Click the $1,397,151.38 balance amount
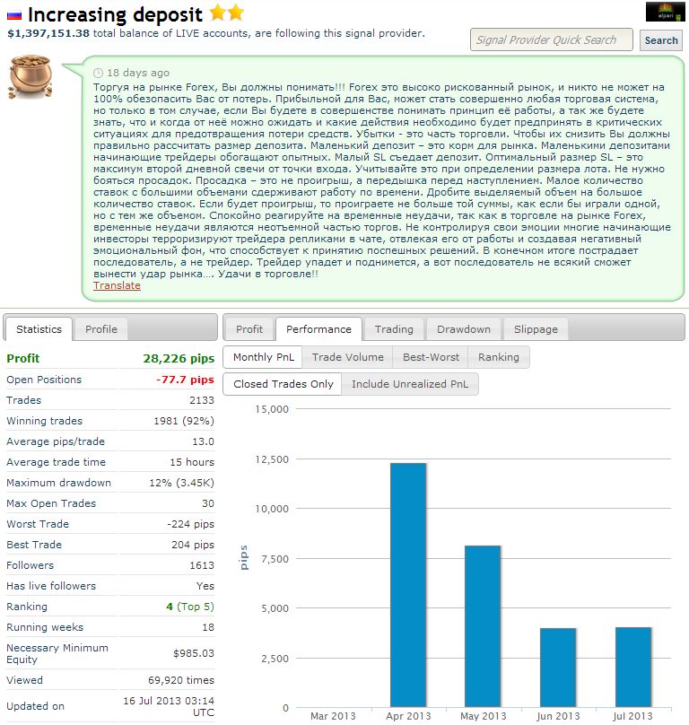Image resolution: width=689 pixels, height=725 pixels. click(48, 33)
